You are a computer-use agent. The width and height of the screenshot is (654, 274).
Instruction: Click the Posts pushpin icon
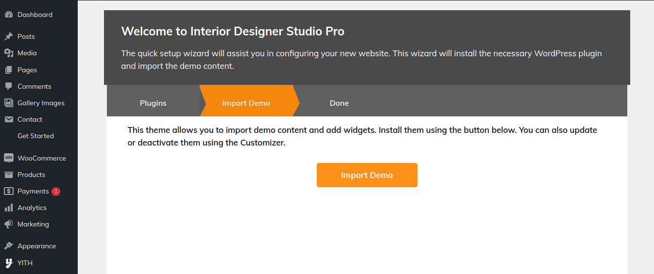pos(9,36)
